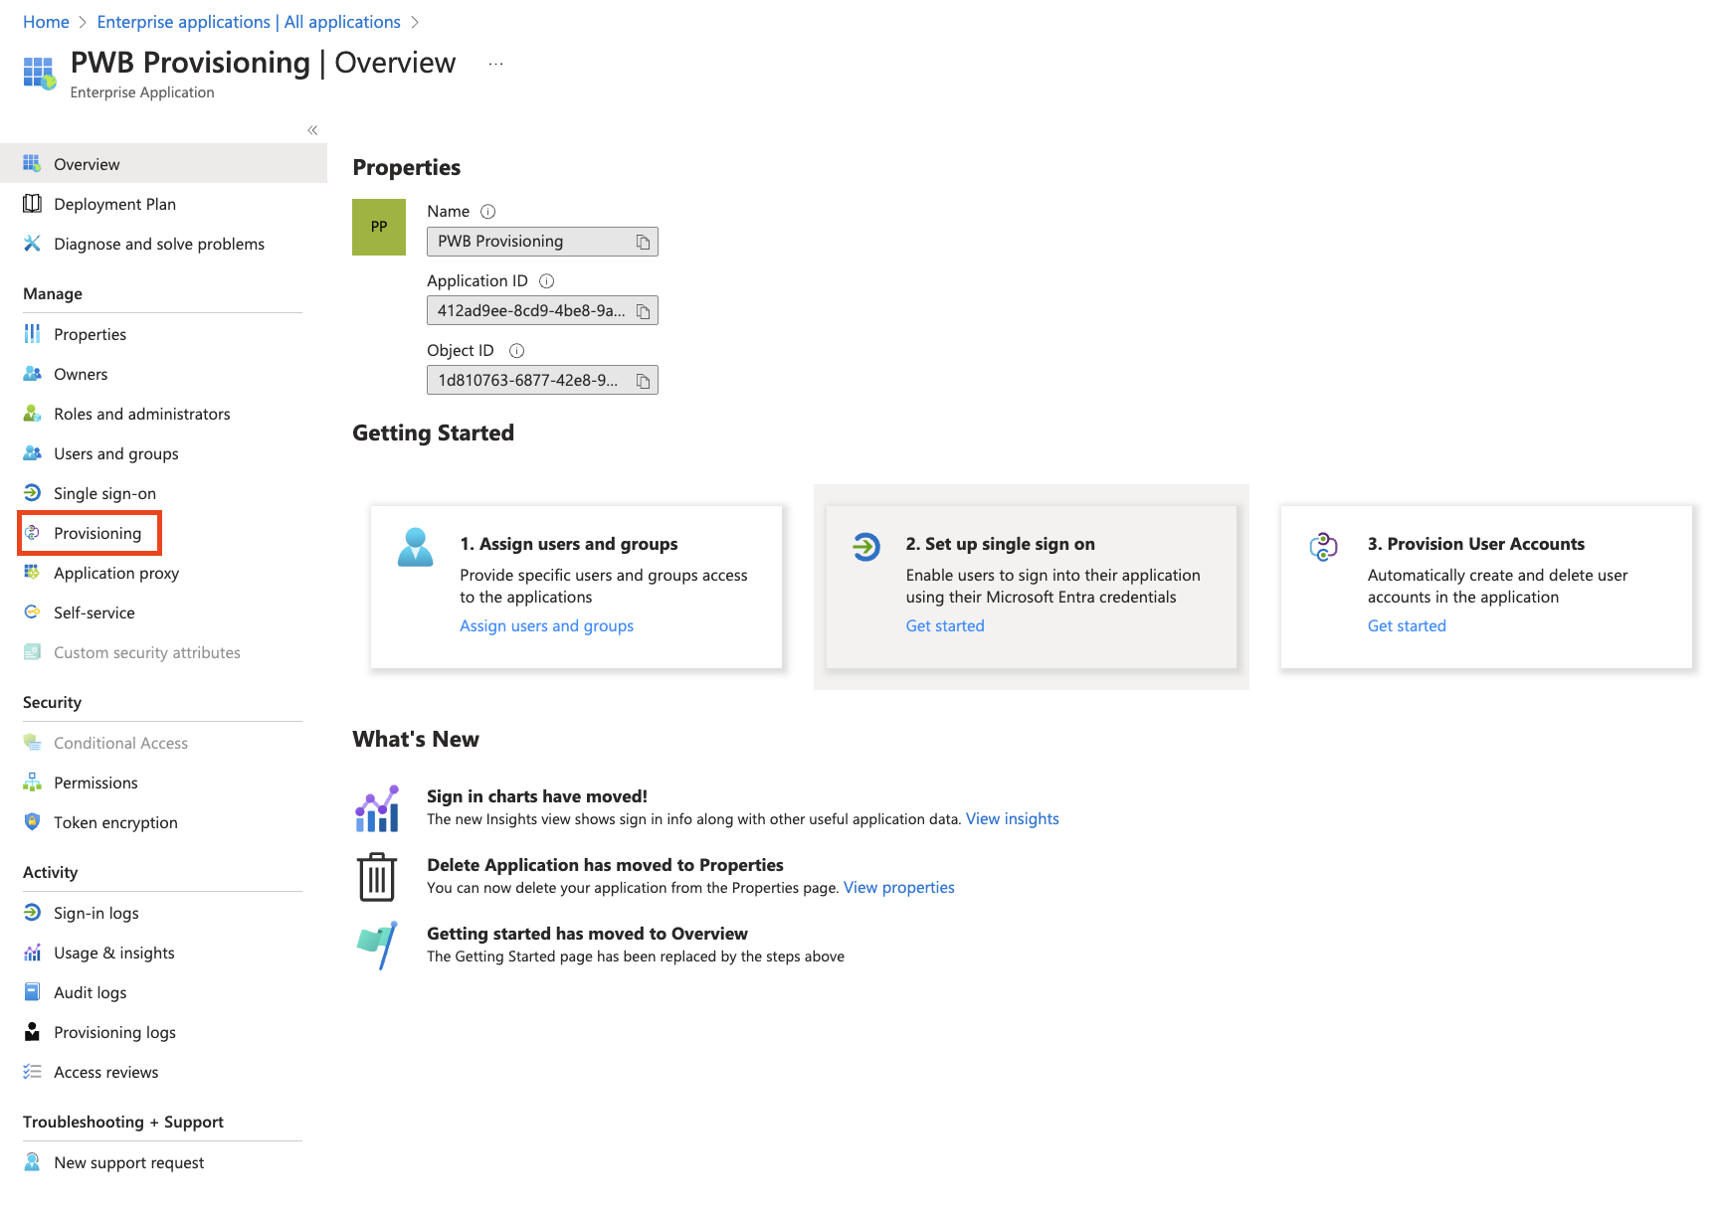
Task: Navigate to Home breadcrumb
Action: pos(46,22)
